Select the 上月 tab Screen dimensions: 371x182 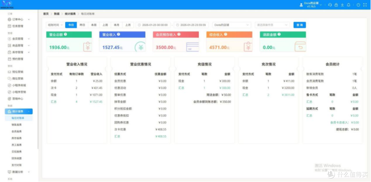click(x=128, y=25)
